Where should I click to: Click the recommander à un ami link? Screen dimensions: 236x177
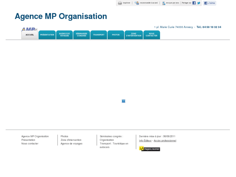point(149,3)
